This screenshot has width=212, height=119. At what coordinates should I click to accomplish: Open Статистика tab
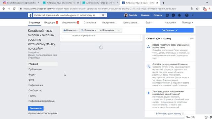click(90, 22)
